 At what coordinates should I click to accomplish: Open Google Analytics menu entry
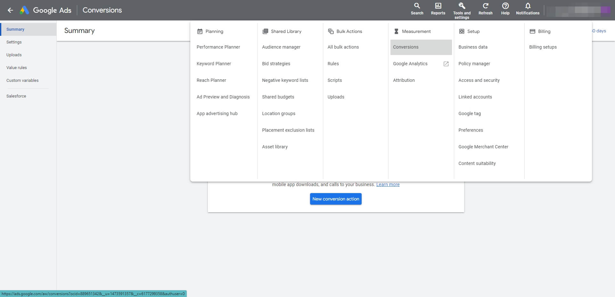410,64
